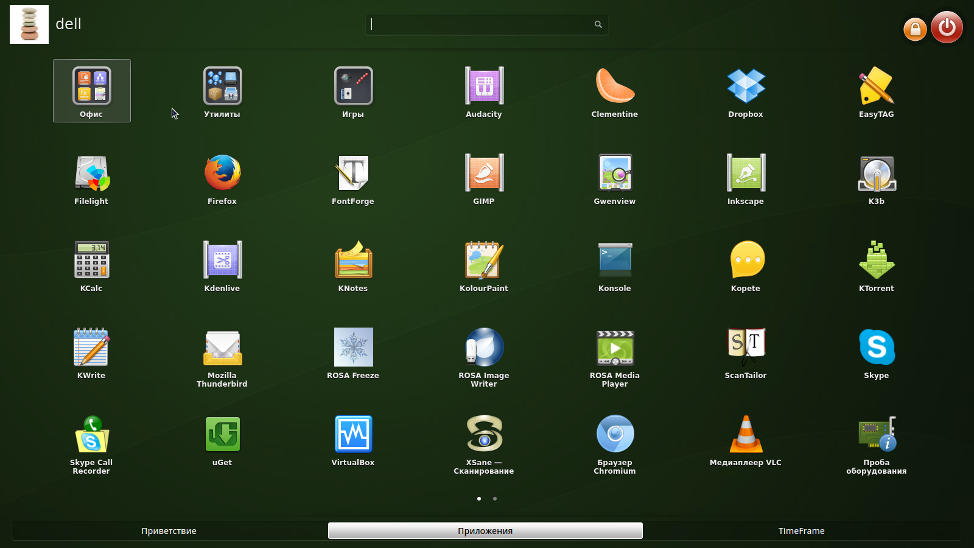This screenshot has width=974, height=548.
Task: Go to the second applications page dot
Action: pos(495,499)
